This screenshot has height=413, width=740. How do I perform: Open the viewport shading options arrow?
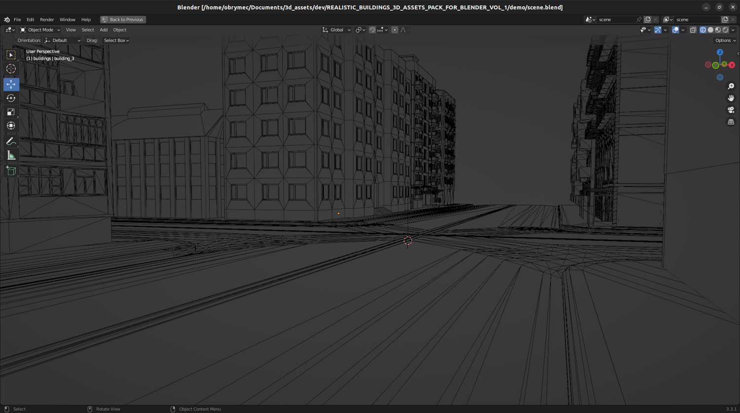[x=733, y=30]
